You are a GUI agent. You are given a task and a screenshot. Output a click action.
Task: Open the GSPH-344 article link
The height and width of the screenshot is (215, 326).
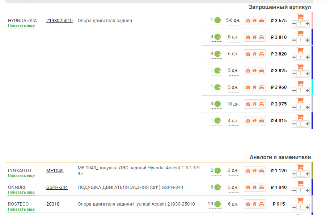pos(57,187)
